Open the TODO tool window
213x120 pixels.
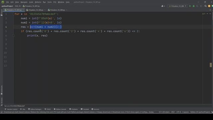tap(48, 109)
